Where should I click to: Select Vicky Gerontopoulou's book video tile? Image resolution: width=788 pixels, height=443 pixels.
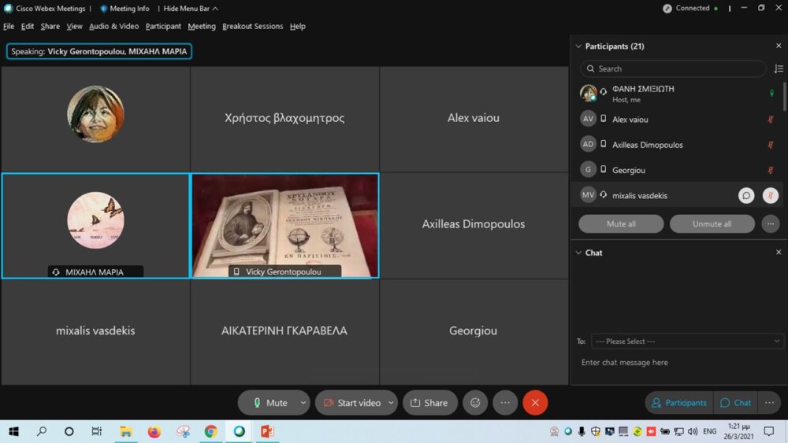click(285, 225)
